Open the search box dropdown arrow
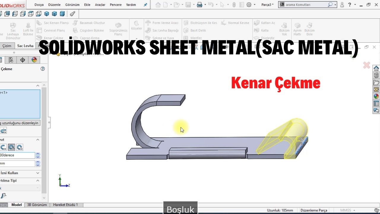Screen dimensions: 380x214 click(335, 5)
